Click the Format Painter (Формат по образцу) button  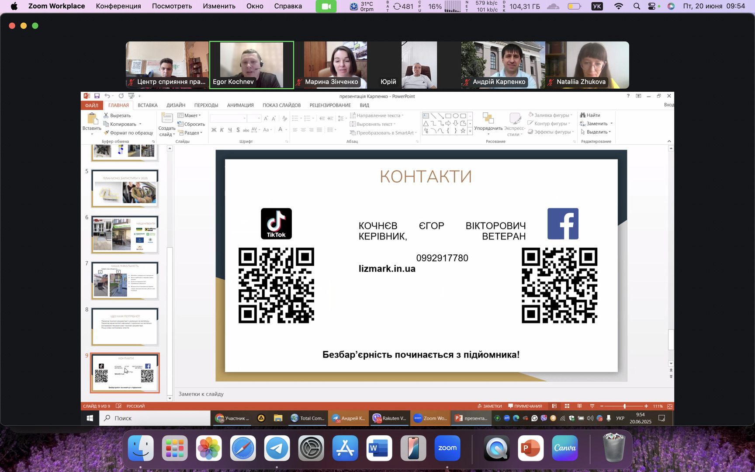coord(128,133)
